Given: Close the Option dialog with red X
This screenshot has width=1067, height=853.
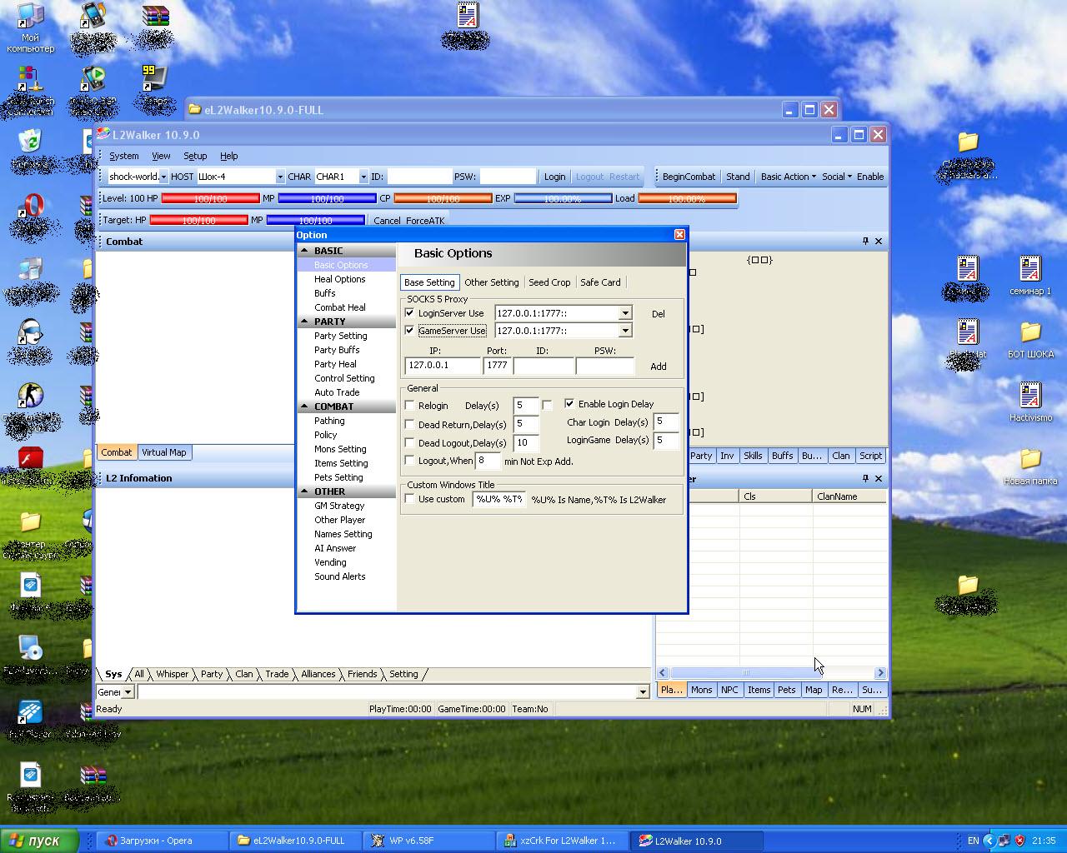Looking at the screenshot, I should tap(679, 235).
